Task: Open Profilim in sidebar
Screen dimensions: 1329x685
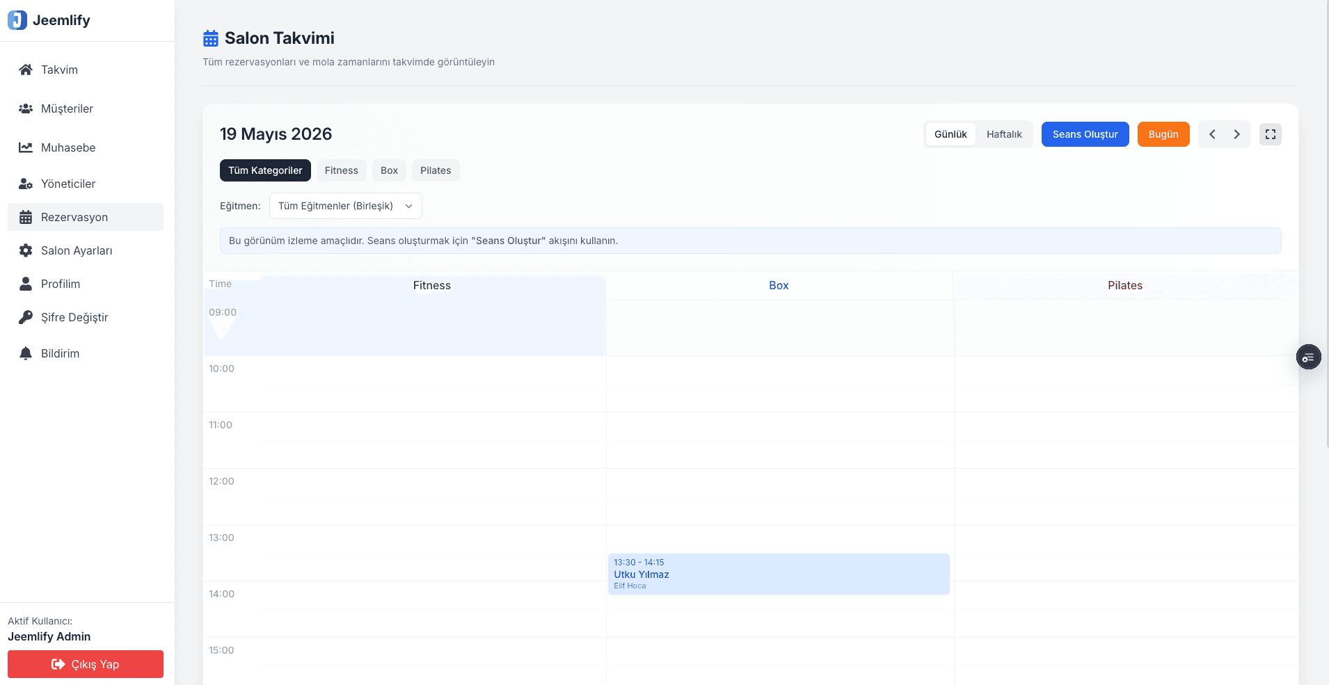Action: [86, 284]
